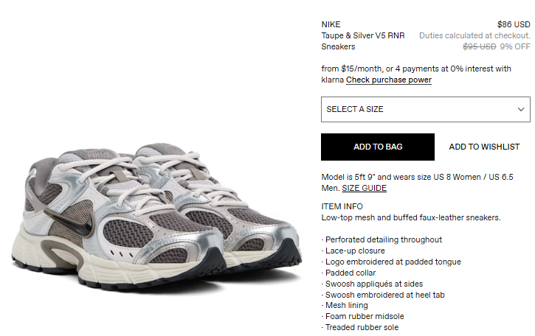535x336 pixels.
Task: Click the Foam rubber midsole bullet
Action: coord(363,317)
